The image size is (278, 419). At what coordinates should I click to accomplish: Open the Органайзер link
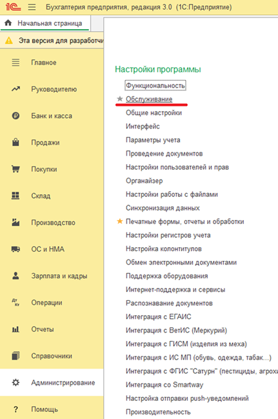(144, 181)
